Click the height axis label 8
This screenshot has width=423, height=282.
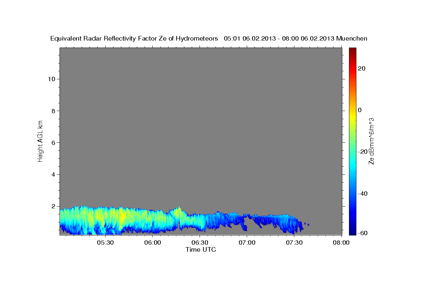tap(53, 111)
